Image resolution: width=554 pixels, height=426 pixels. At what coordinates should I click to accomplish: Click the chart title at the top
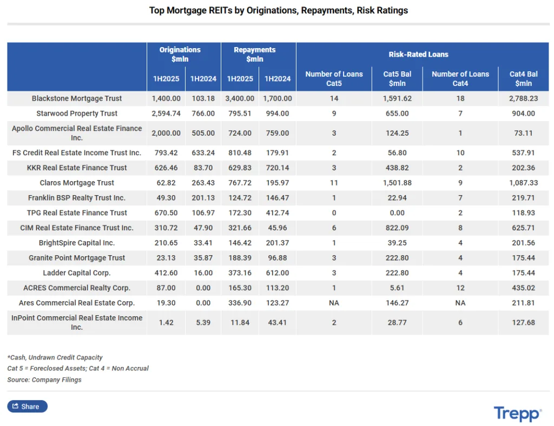[x=279, y=10]
